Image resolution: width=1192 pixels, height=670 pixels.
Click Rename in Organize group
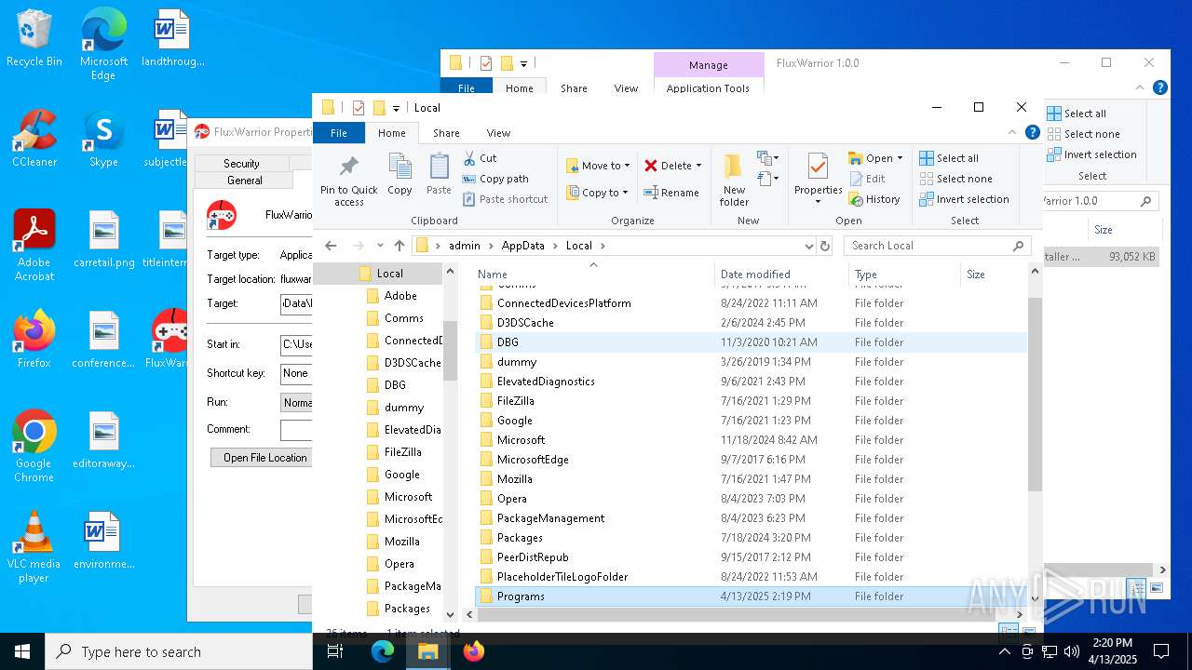click(x=670, y=193)
